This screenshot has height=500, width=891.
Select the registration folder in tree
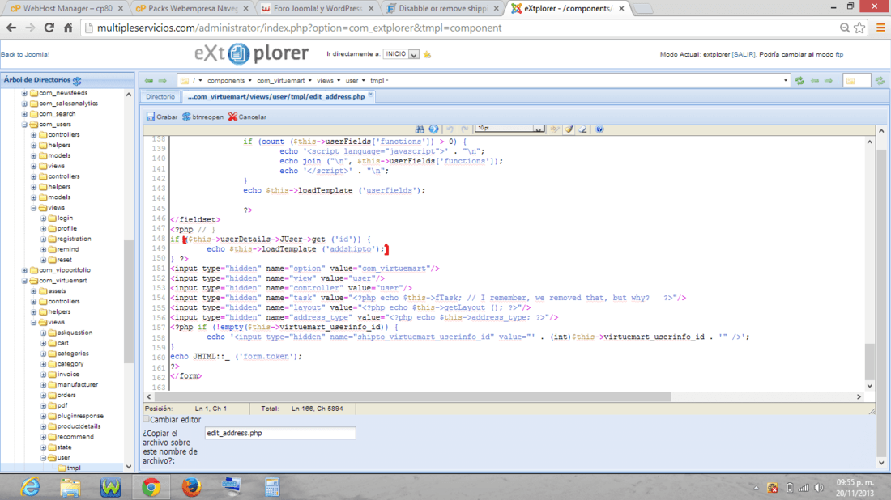point(74,239)
